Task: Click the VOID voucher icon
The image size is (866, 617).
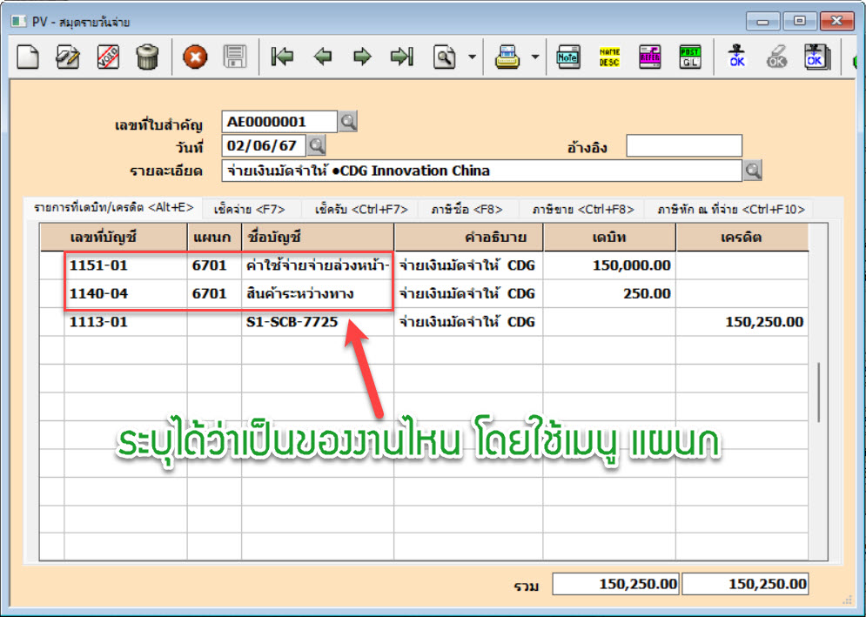Action: [x=108, y=57]
